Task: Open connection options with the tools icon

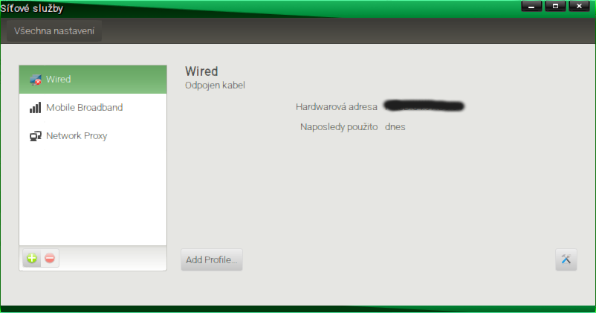Action: point(566,259)
